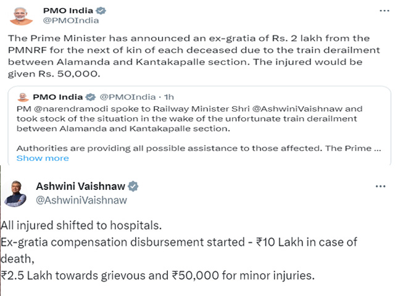Image resolution: width=395 pixels, height=296 pixels.
Task: Click @AshwiniVaishnaw mention in quoted tweet
Action: pyautogui.click(x=297, y=109)
